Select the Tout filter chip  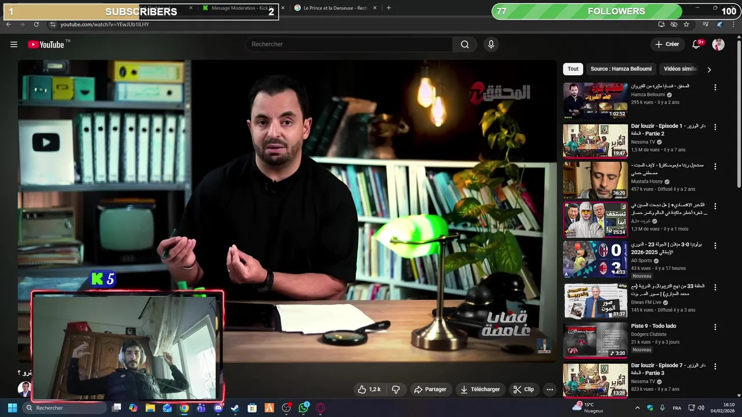573,69
